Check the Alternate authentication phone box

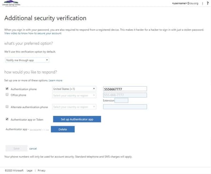[x=7, y=106]
